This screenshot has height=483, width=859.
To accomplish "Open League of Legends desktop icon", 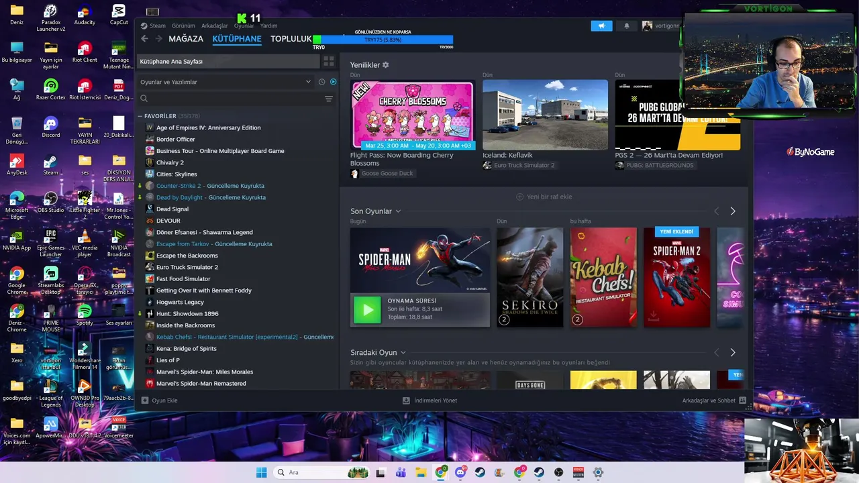I will [50, 394].
